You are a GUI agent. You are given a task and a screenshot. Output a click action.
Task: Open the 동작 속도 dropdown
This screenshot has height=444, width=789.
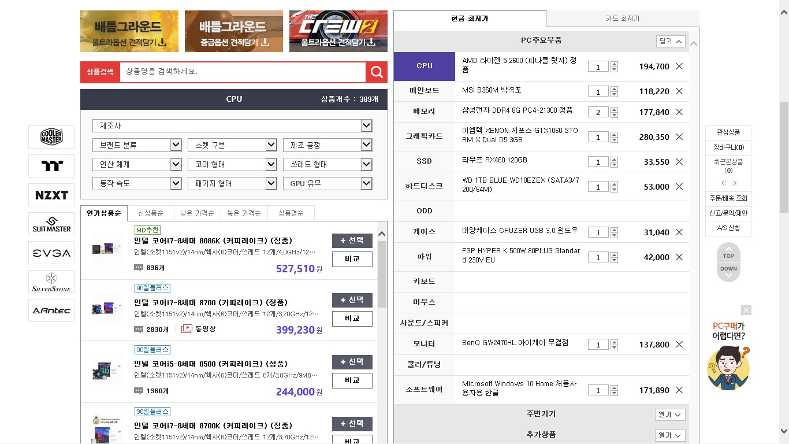[x=137, y=183]
